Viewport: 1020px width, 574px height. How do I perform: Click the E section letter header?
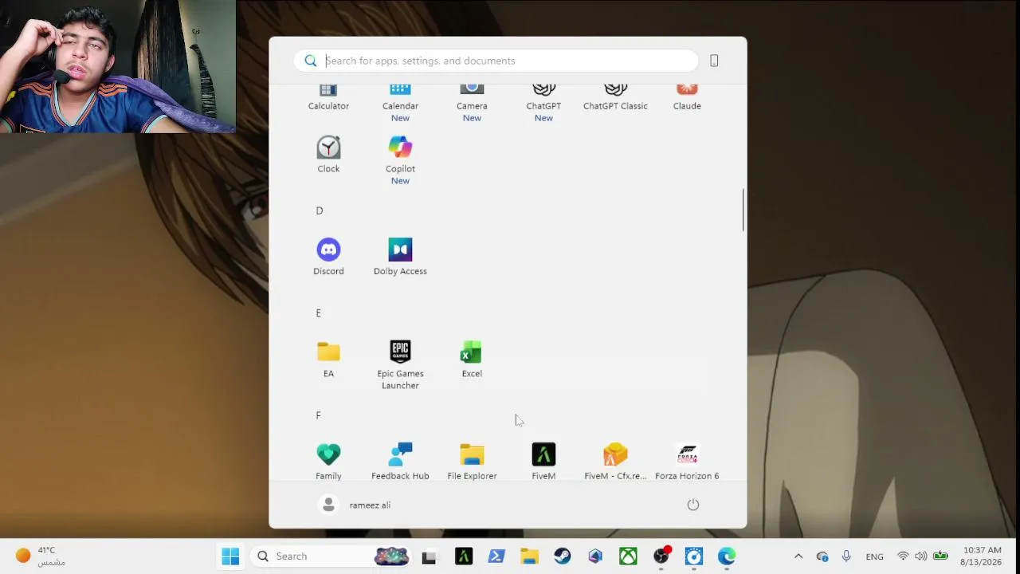click(319, 313)
